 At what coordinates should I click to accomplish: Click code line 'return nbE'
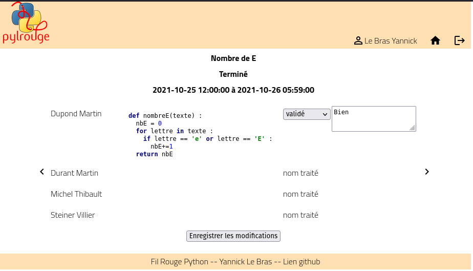(x=155, y=154)
